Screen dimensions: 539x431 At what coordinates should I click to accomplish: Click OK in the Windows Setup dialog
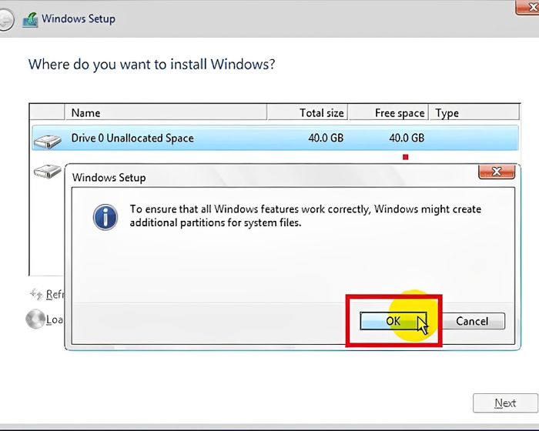[x=393, y=321]
